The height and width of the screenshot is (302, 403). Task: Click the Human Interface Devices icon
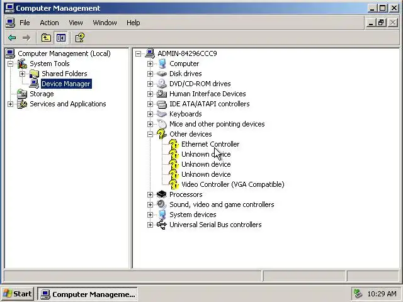(162, 94)
